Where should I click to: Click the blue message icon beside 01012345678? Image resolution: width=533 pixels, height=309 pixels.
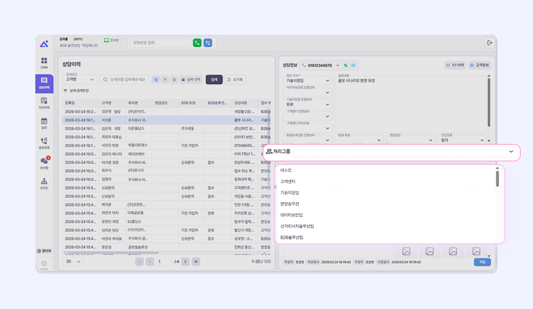click(x=353, y=65)
